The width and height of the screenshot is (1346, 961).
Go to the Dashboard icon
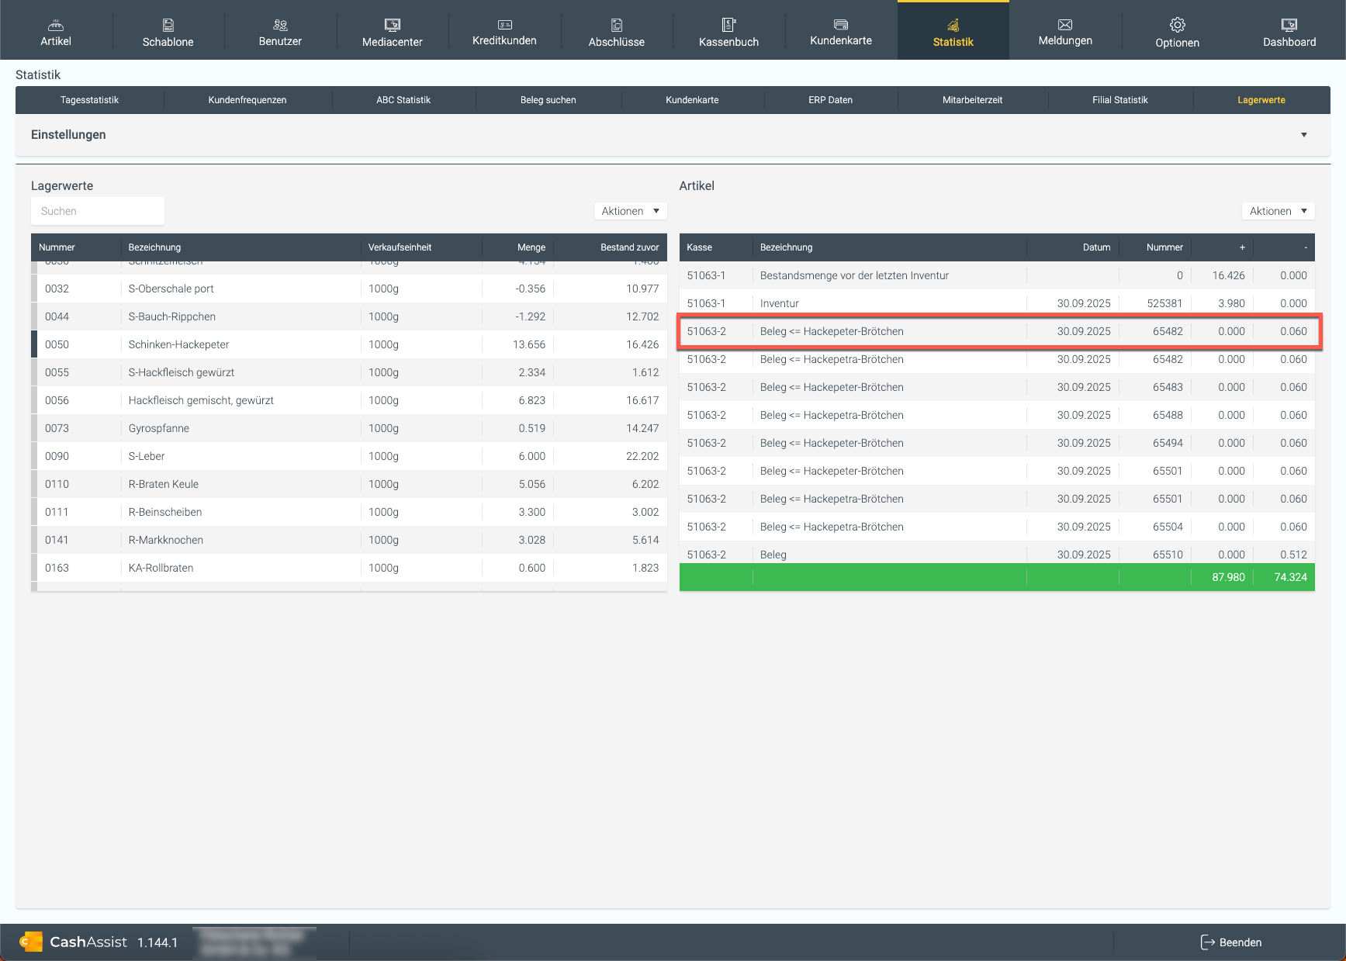coord(1289,25)
